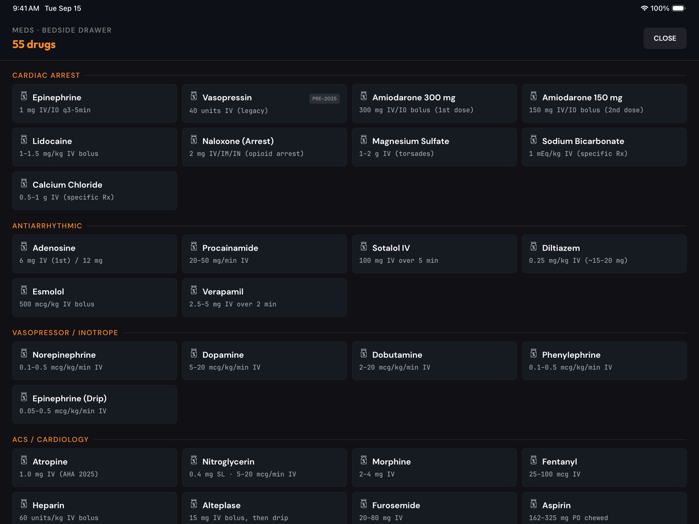699x524 pixels.
Task: Open the Naloxone (Arrest) drug card
Action: coord(264,147)
